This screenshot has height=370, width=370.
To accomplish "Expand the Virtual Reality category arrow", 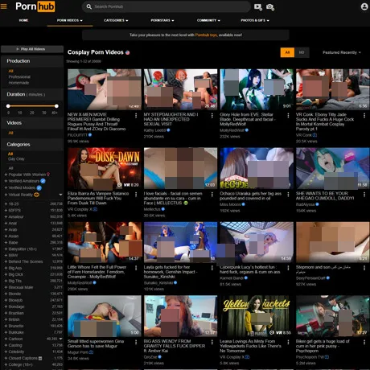I will [x=60, y=195].
